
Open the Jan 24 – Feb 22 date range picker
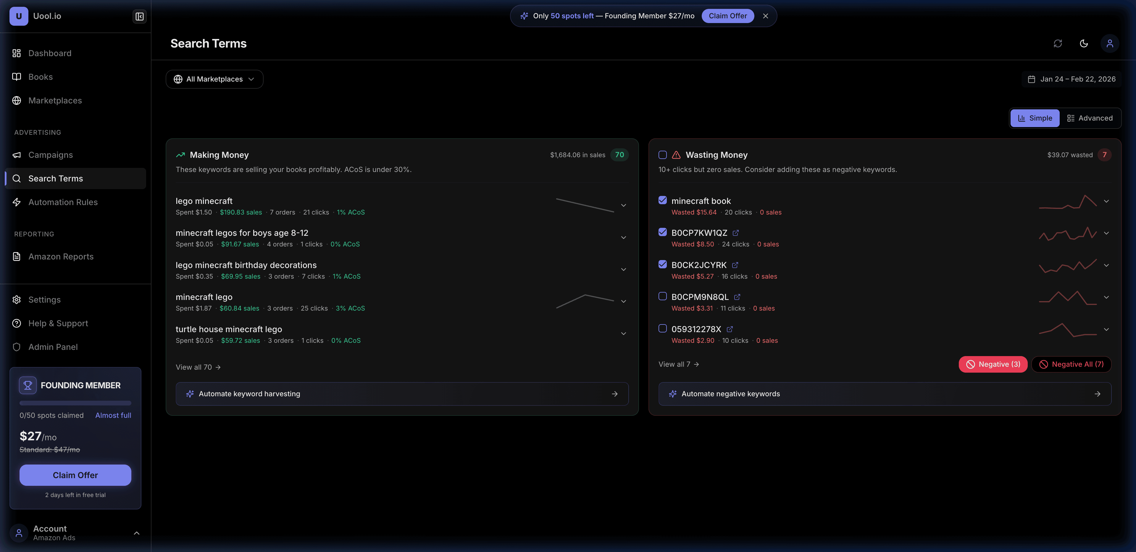click(1071, 79)
